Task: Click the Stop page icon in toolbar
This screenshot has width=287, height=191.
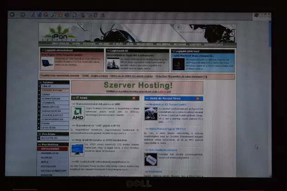Action: [33, 15]
